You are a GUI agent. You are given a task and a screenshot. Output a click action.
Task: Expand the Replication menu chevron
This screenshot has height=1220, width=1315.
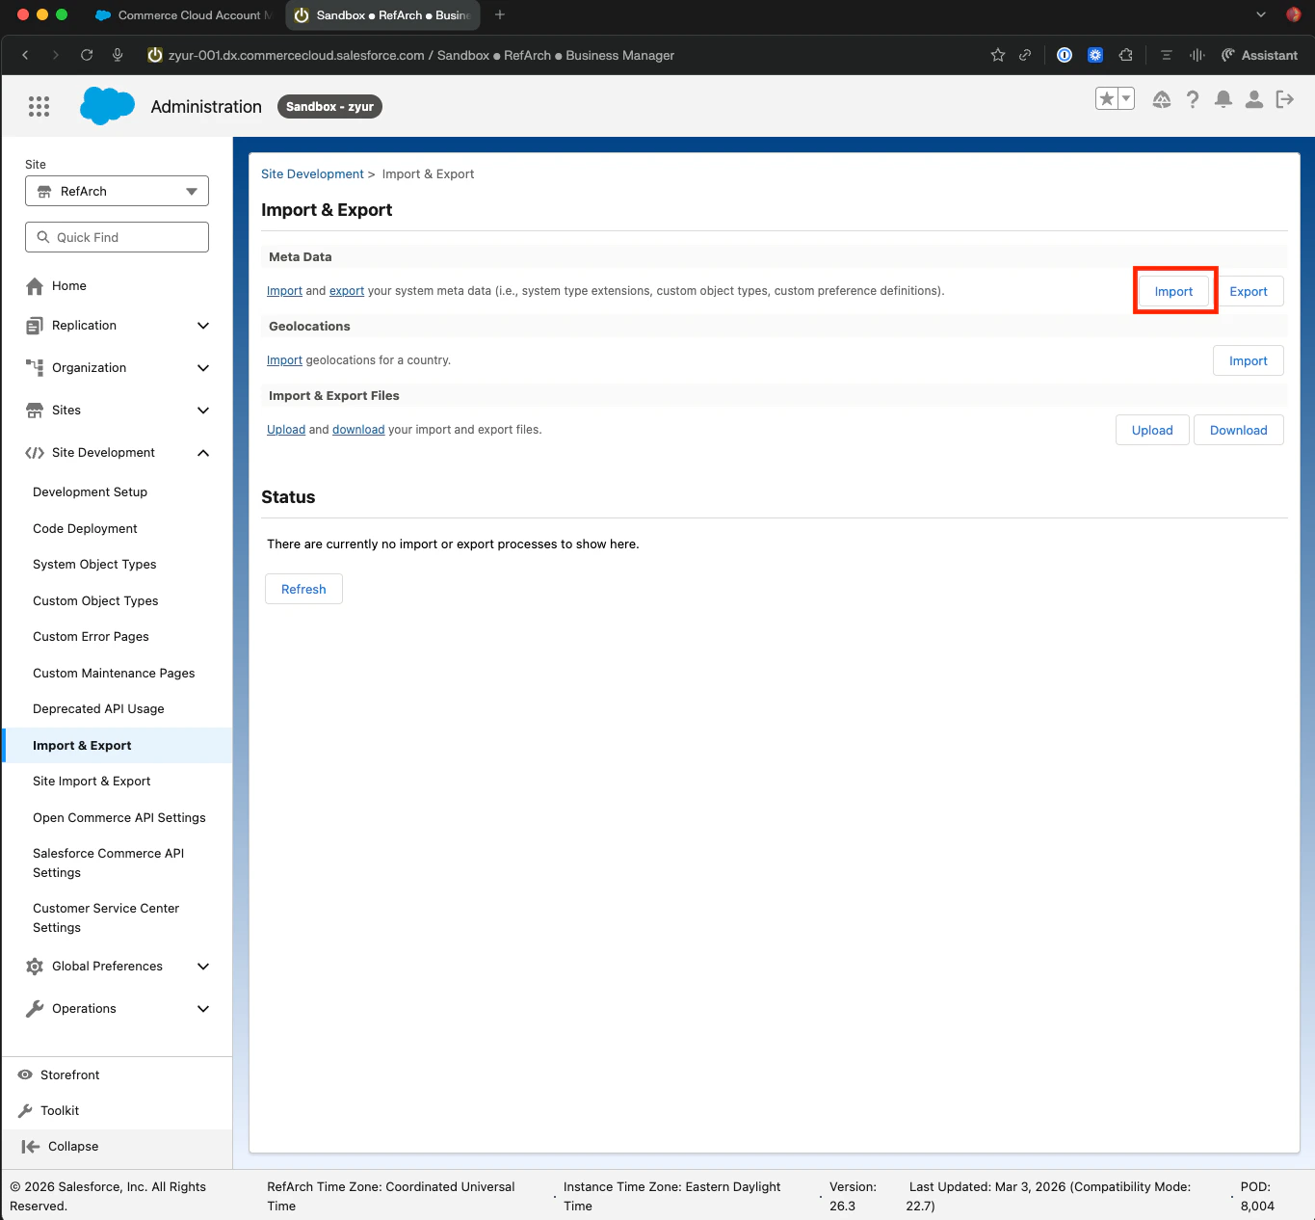[x=203, y=326]
